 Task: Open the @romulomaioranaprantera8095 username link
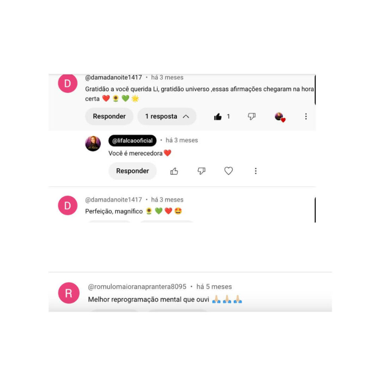[x=137, y=287]
